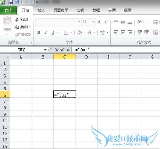This screenshot has height=149, width=160.
Task: Open the phonetic guide dropdown arrow
Action: point(108,32)
